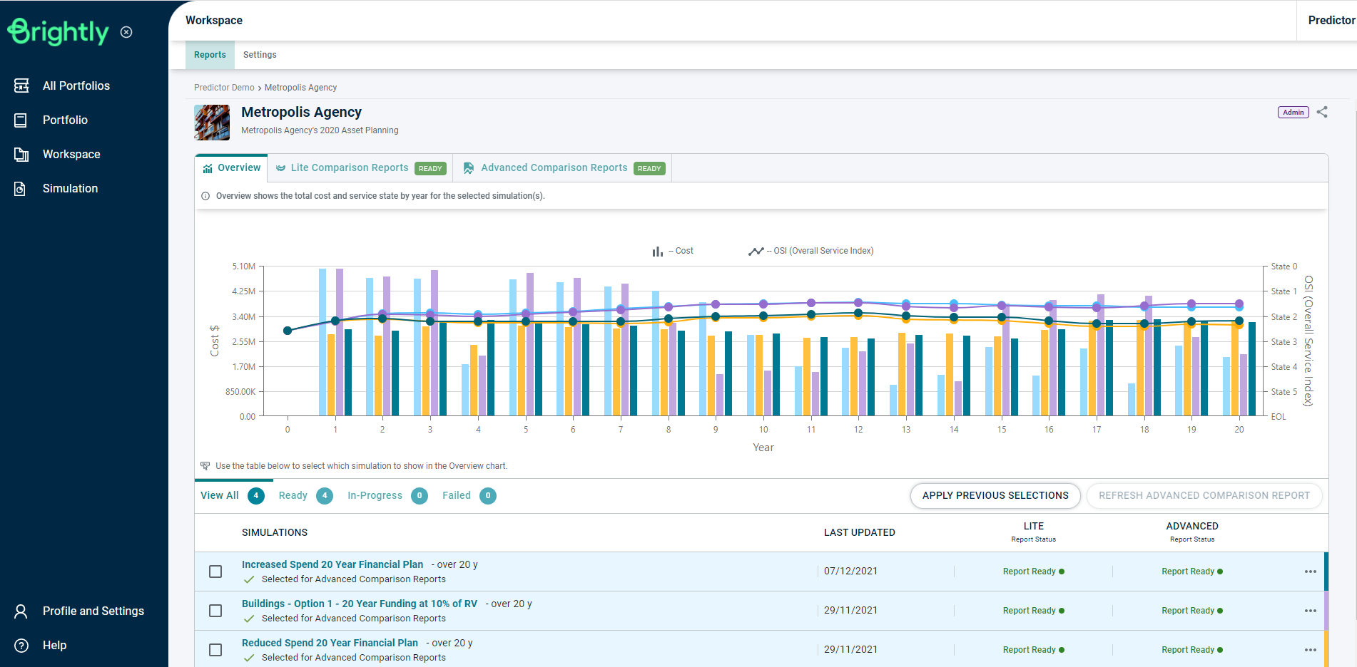Screen dimensions: 1357x667
Task: Click the Portfolio sidebar icon
Action: 21,120
